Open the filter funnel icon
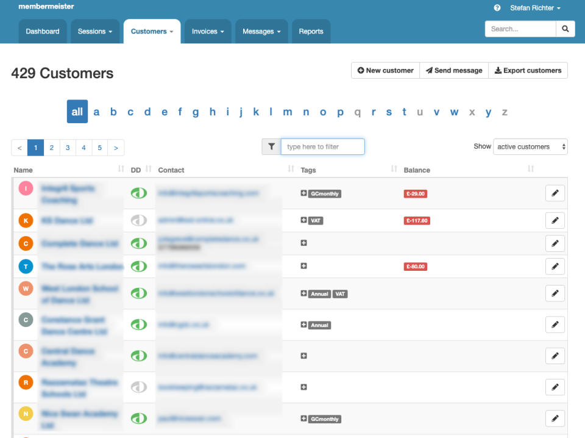Image resolution: width=585 pixels, height=438 pixels. [x=271, y=146]
